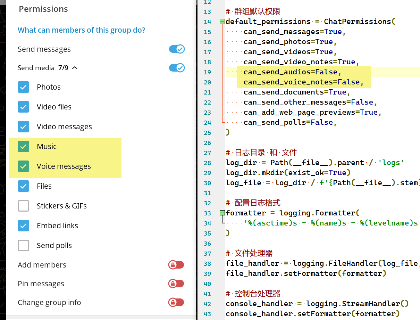Click line number 27 in the gutter
Screen dimensions: 420x320
[x=207, y=153]
